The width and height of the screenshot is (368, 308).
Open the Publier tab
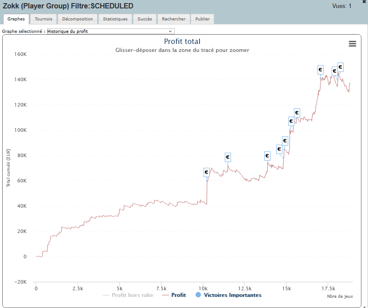click(x=203, y=19)
